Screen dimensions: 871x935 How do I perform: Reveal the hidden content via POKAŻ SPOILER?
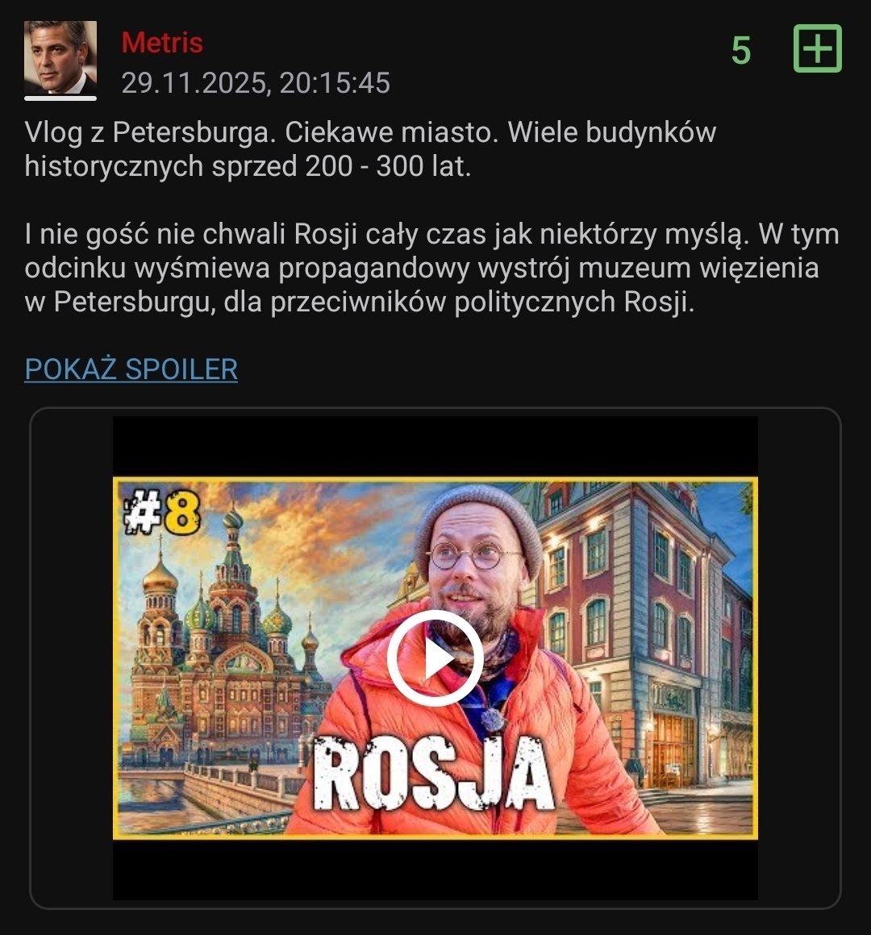131,369
